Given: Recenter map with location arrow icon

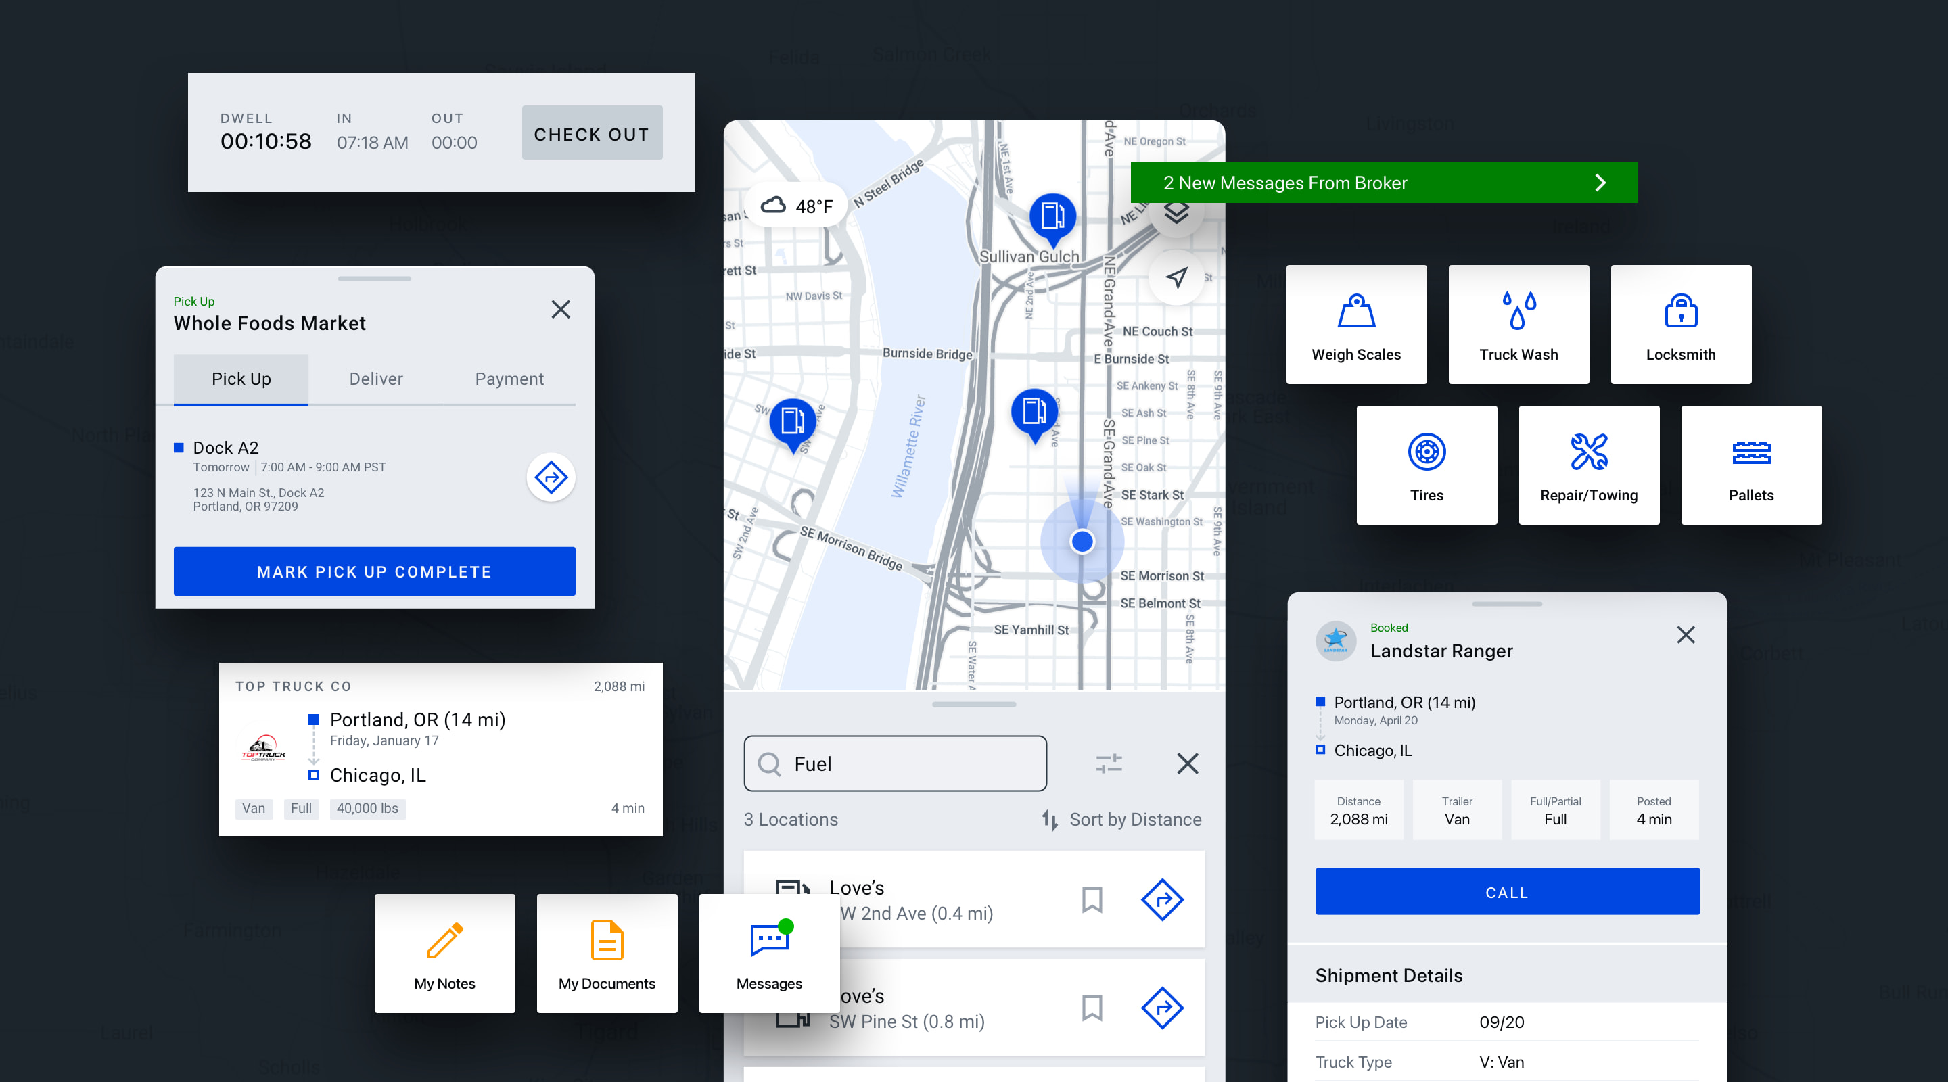Looking at the screenshot, I should (x=1176, y=277).
